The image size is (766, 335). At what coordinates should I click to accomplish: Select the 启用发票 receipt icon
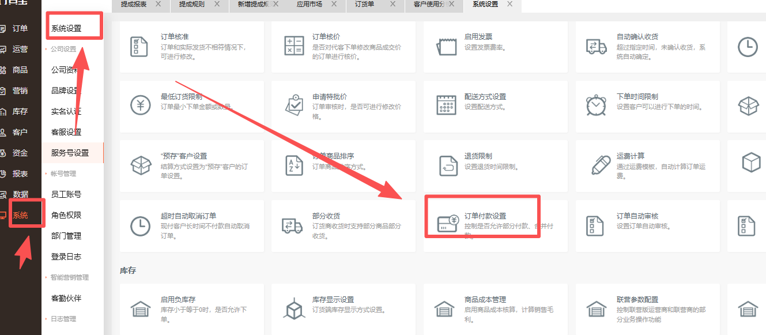[x=446, y=47]
